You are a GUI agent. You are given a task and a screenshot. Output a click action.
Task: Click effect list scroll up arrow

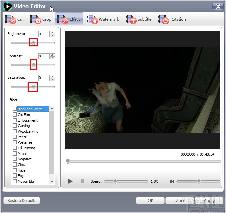point(52,108)
